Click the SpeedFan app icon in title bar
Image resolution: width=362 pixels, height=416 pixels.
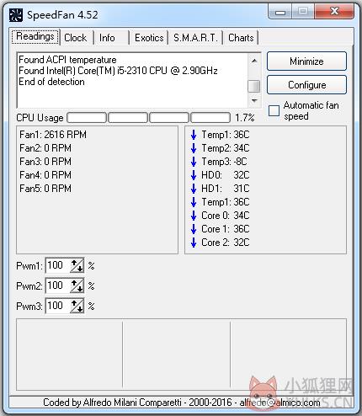coord(16,15)
